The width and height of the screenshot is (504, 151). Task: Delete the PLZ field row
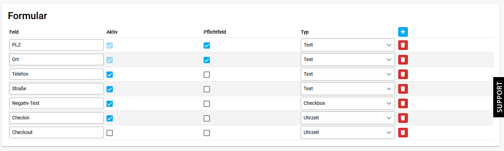(403, 45)
